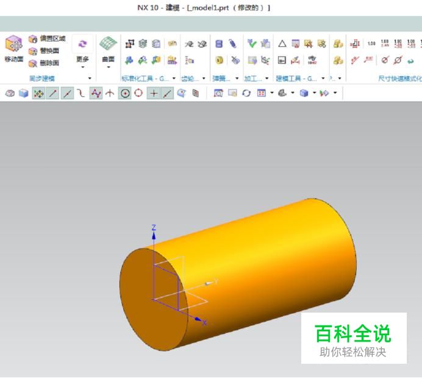The image size is (422, 379).
Task: Click the machining (加工...) group label
Action: coord(253,79)
